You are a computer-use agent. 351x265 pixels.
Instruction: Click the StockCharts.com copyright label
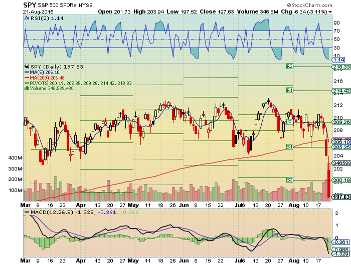point(309,5)
